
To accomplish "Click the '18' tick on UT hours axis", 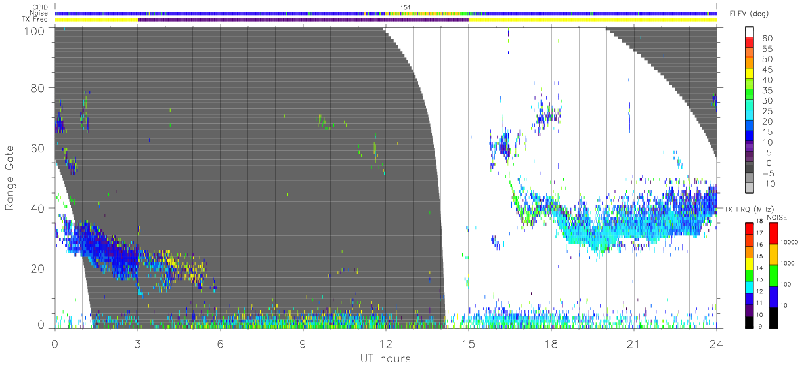I will [x=551, y=343].
